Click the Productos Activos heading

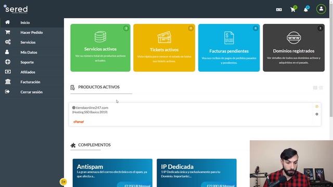(x=99, y=87)
